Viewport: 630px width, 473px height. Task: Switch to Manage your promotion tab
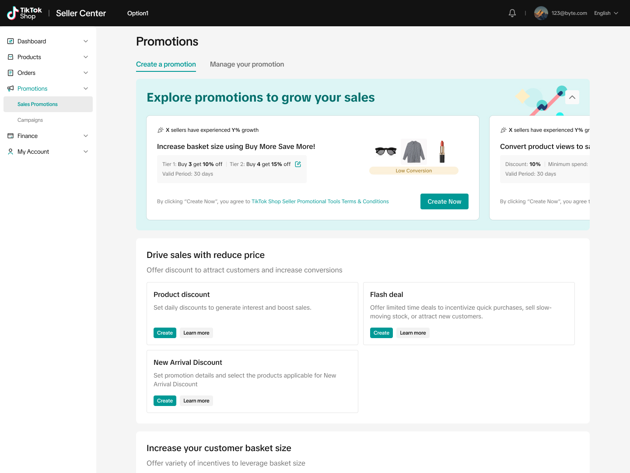click(x=247, y=64)
